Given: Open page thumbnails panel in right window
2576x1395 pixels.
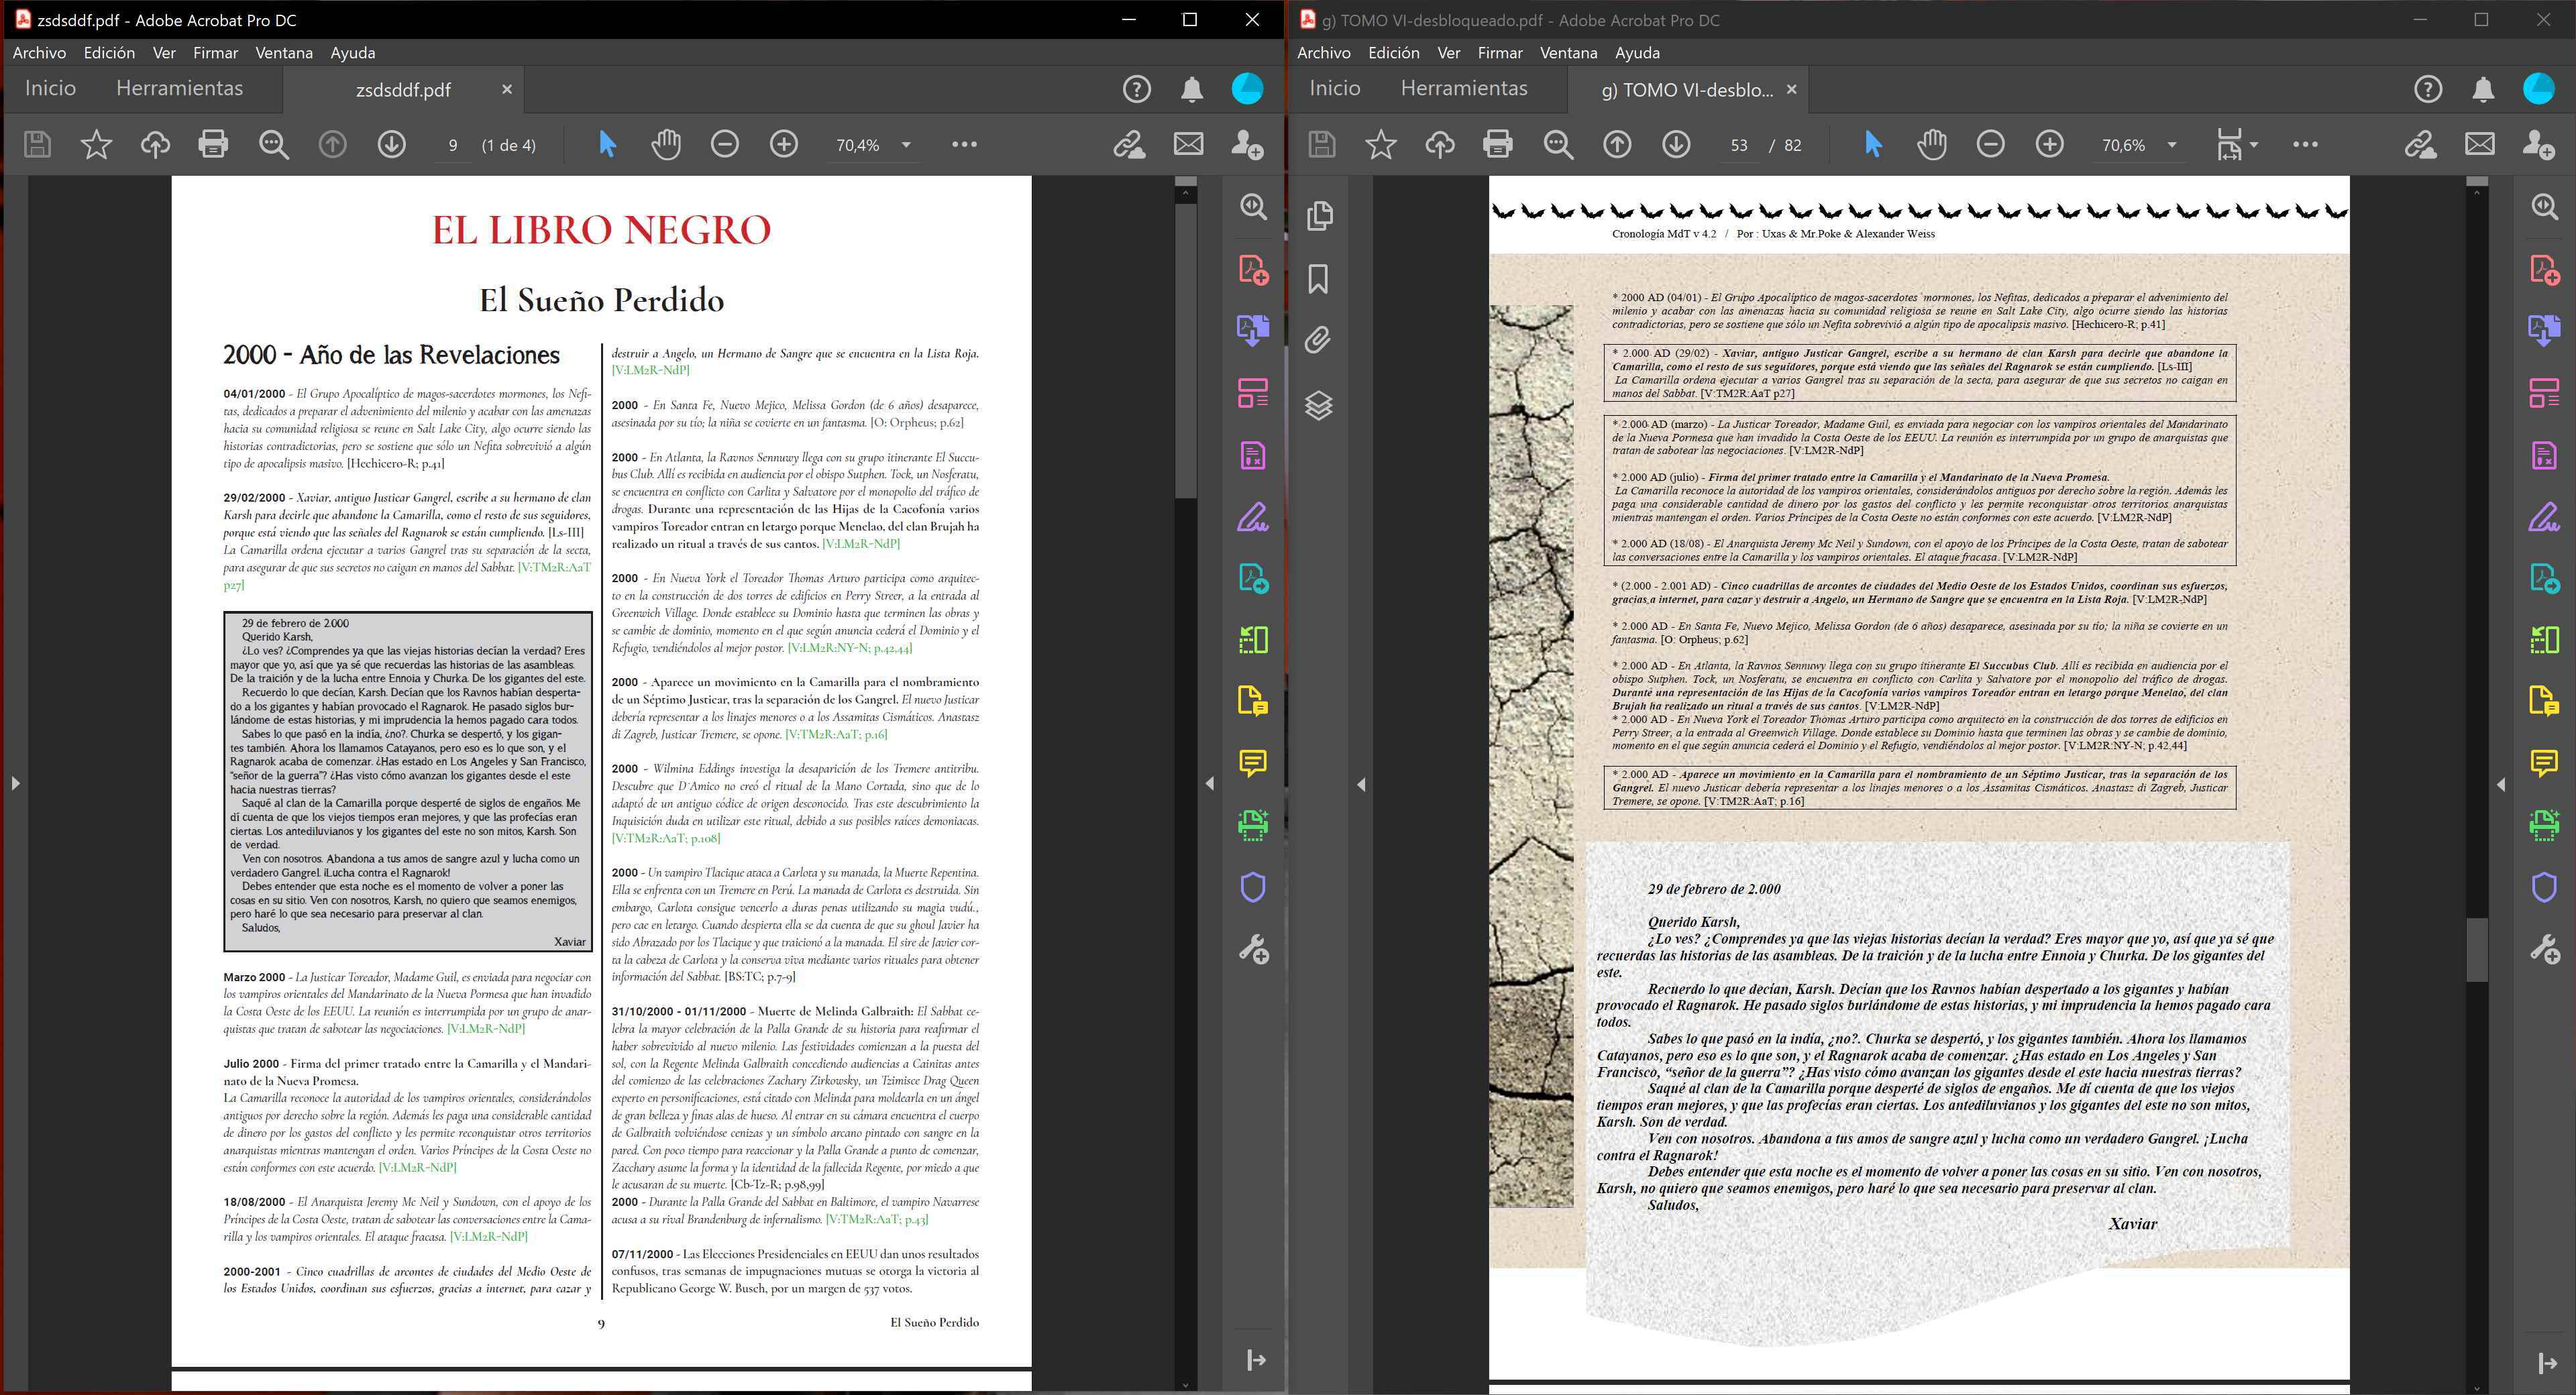Looking at the screenshot, I should (x=1319, y=216).
